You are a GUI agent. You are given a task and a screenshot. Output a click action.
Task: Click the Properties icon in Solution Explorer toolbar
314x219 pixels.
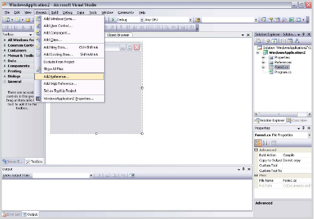click(259, 41)
